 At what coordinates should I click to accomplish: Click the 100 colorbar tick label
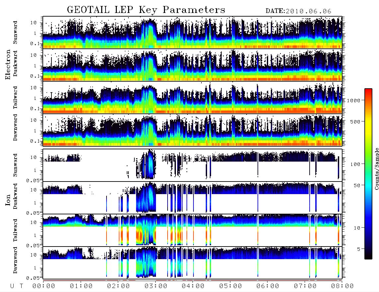[355, 164]
